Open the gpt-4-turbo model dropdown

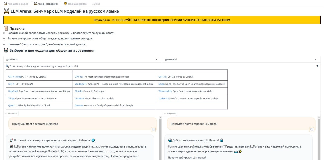point(83,59)
